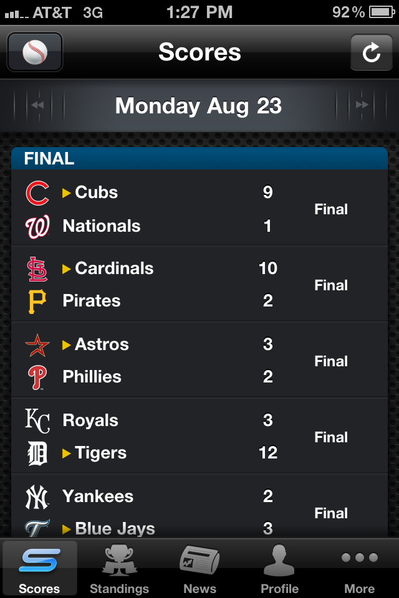Switch to the Standings tab
The width and height of the screenshot is (399, 598).
(x=119, y=568)
